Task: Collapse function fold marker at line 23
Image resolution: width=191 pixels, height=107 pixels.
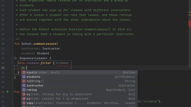Action: 13,58
